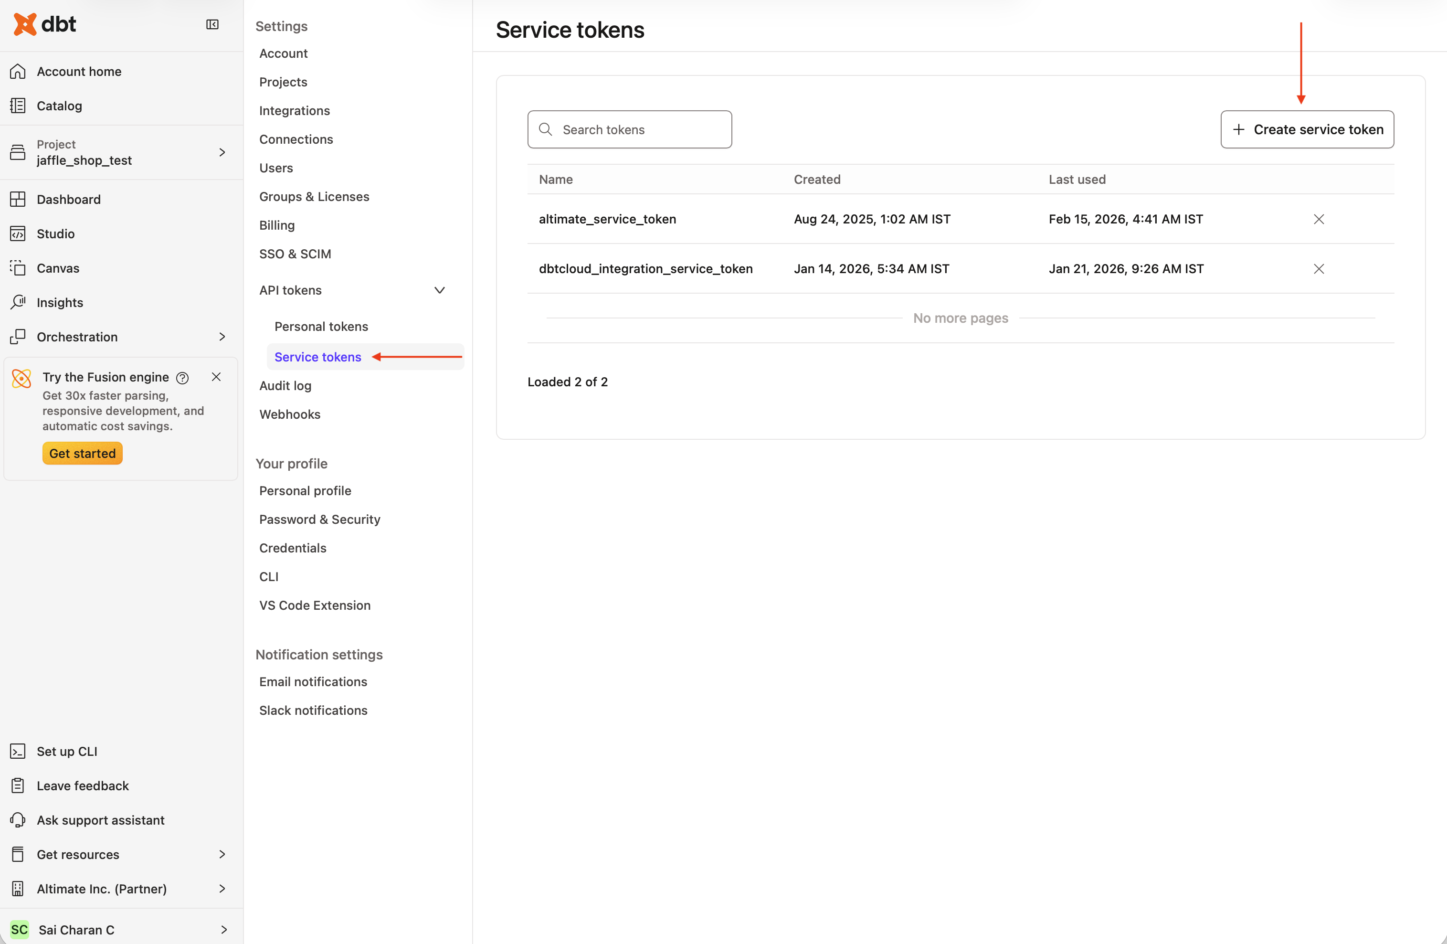This screenshot has width=1447, height=944.
Task: Type in the Search tokens field
Action: (x=629, y=129)
